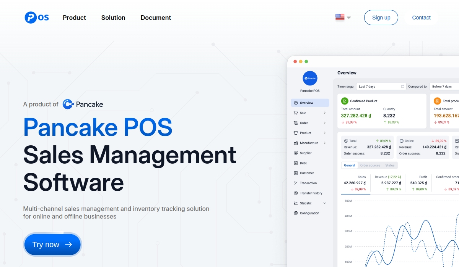Switch to the Order sources tab

[370, 166]
